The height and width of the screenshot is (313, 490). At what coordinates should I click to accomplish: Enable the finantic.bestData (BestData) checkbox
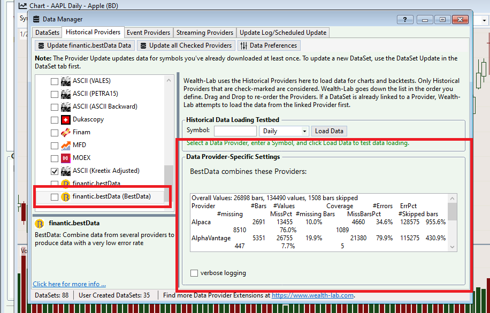click(55, 197)
